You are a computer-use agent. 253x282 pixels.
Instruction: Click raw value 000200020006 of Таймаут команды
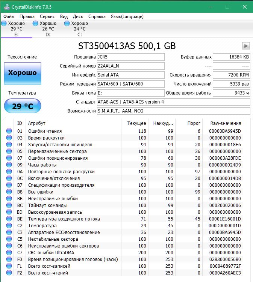click(225, 205)
